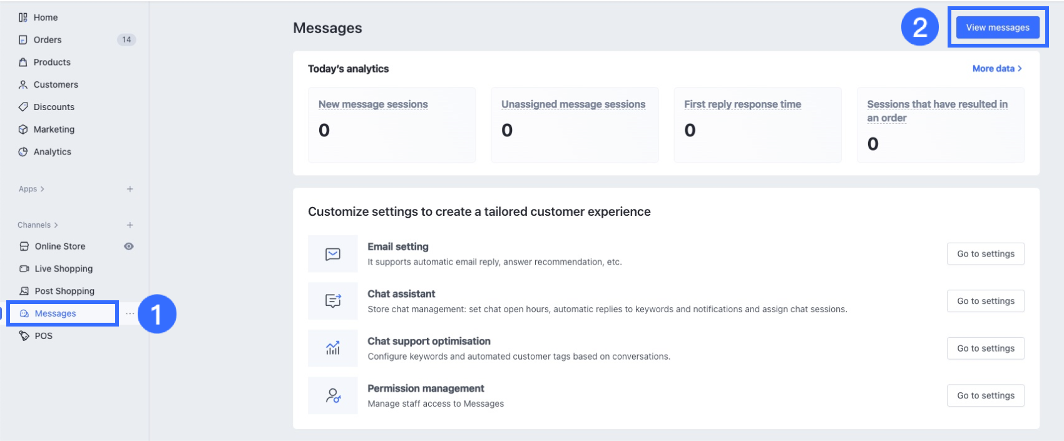Screen dimensions: 1064x441
Task: Click the Permission management person icon
Action: (333, 395)
